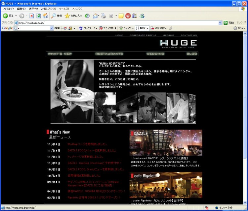Click the yellow note icon in toolbar
248x211 pixels.
121,16
